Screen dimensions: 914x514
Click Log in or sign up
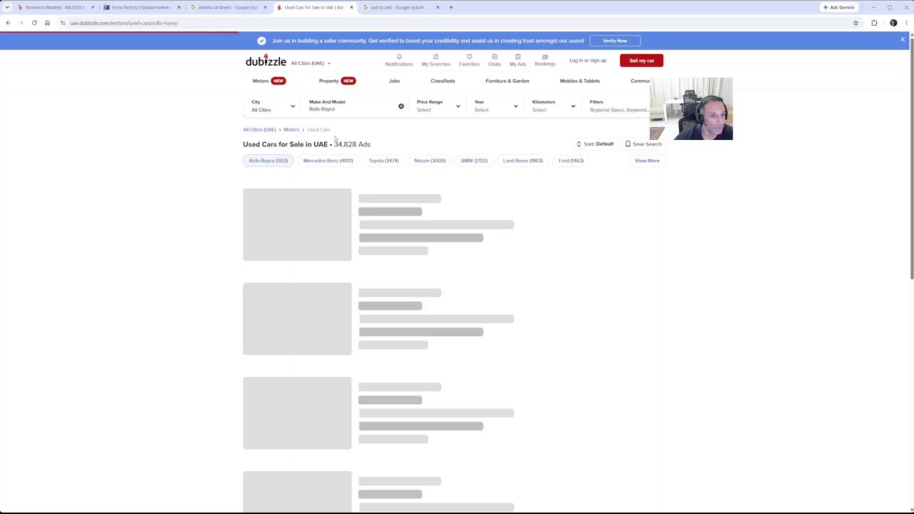pos(588,61)
